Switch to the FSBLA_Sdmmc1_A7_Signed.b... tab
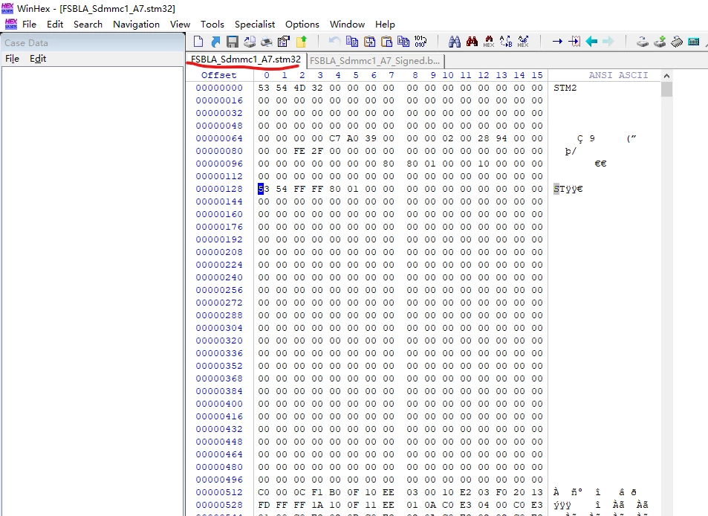 coord(374,60)
